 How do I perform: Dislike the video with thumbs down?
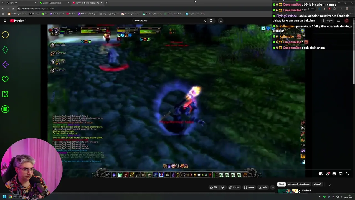coord(222,187)
